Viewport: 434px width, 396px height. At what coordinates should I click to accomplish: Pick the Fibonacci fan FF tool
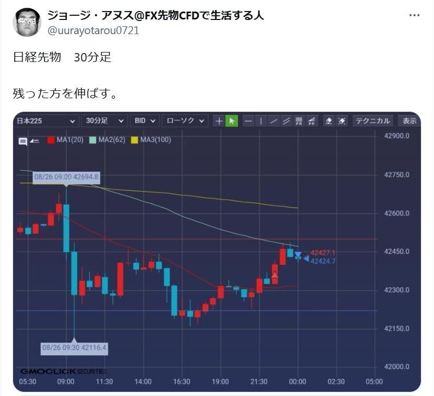tap(312, 121)
